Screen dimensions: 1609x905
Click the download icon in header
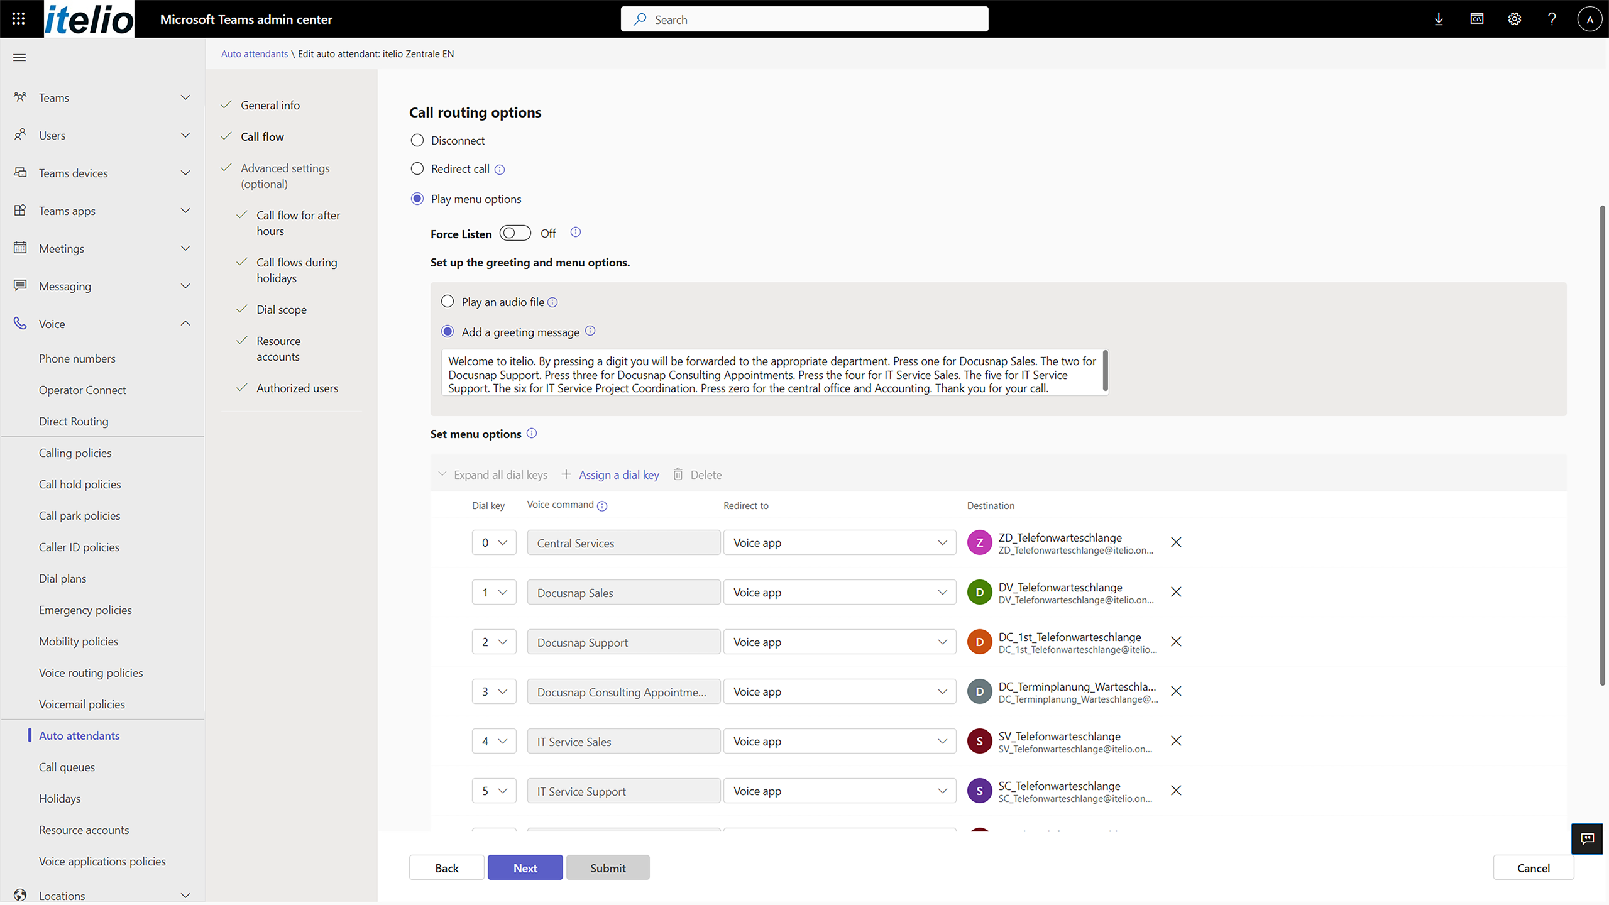pos(1439,19)
